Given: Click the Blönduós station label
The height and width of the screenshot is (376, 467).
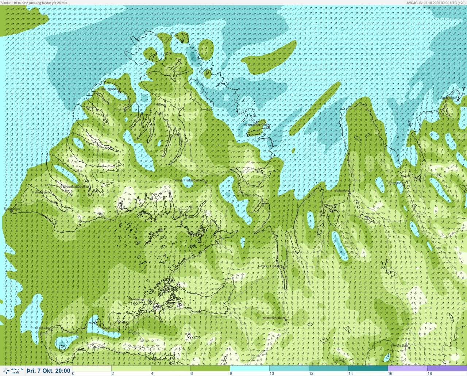Looking at the screenshot, I should coord(342,191).
